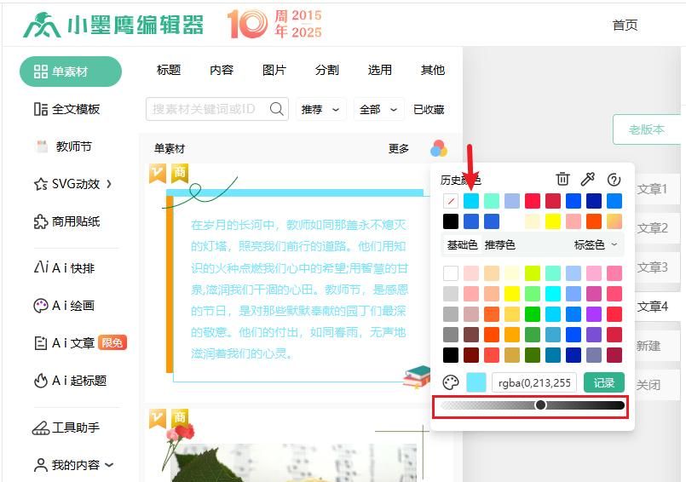Pick the yellow history color swatch
Screen dimensions: 686x482
[553, 221]
